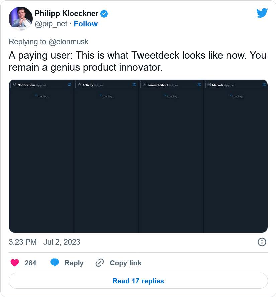
Task: Click the Read 17 replies button
Action: coord(138,281)
